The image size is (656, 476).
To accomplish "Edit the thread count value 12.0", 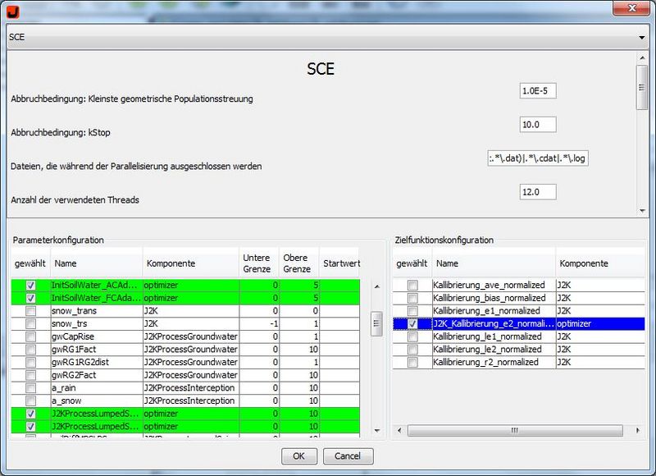I will (537, 192).
